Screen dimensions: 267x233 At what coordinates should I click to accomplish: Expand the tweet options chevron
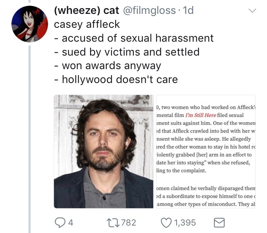coord(252,11)
